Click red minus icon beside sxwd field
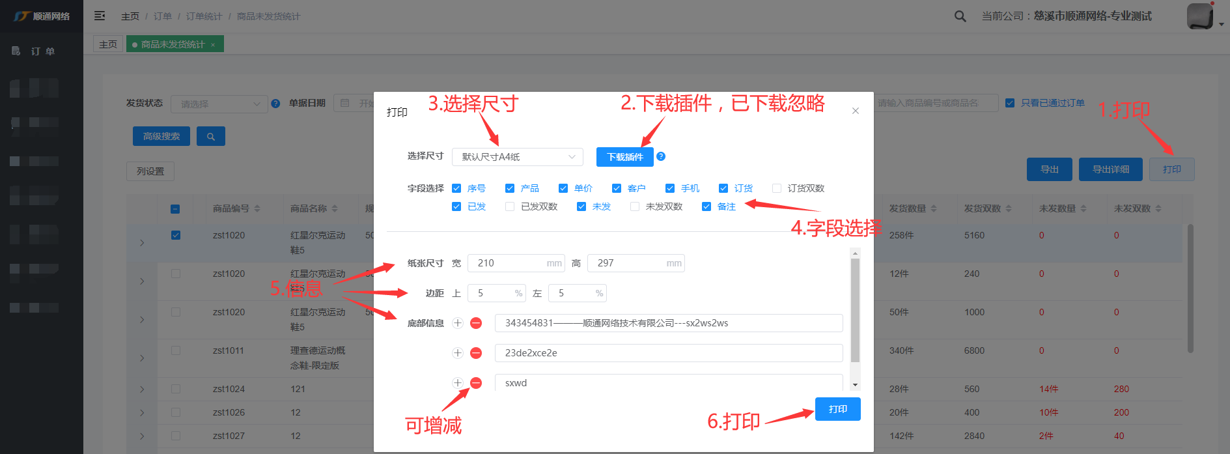1230x454 pixels. (476, 383)
